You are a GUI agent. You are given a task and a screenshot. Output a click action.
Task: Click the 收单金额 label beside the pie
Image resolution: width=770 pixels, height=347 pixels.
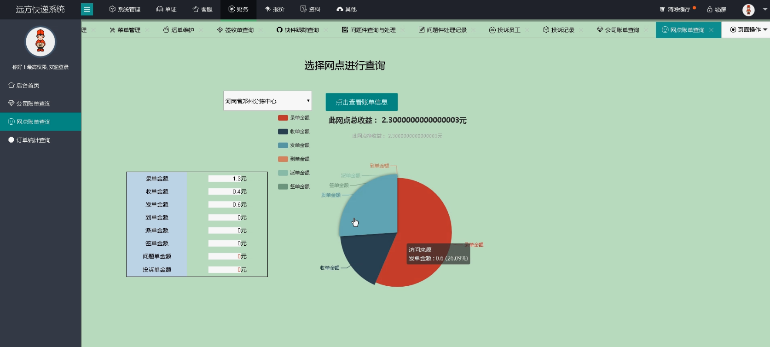click(x=330, y=268)
